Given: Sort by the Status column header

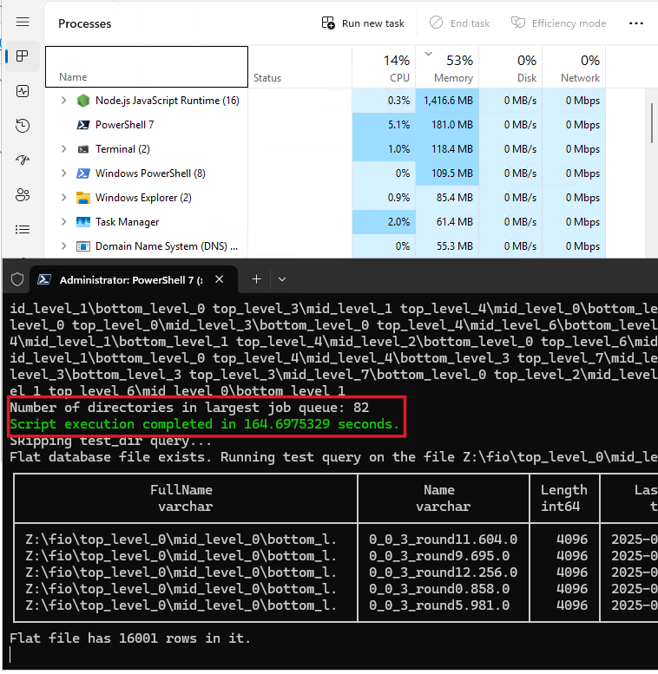Looking at the screenshot, I should tap(300, 67).
